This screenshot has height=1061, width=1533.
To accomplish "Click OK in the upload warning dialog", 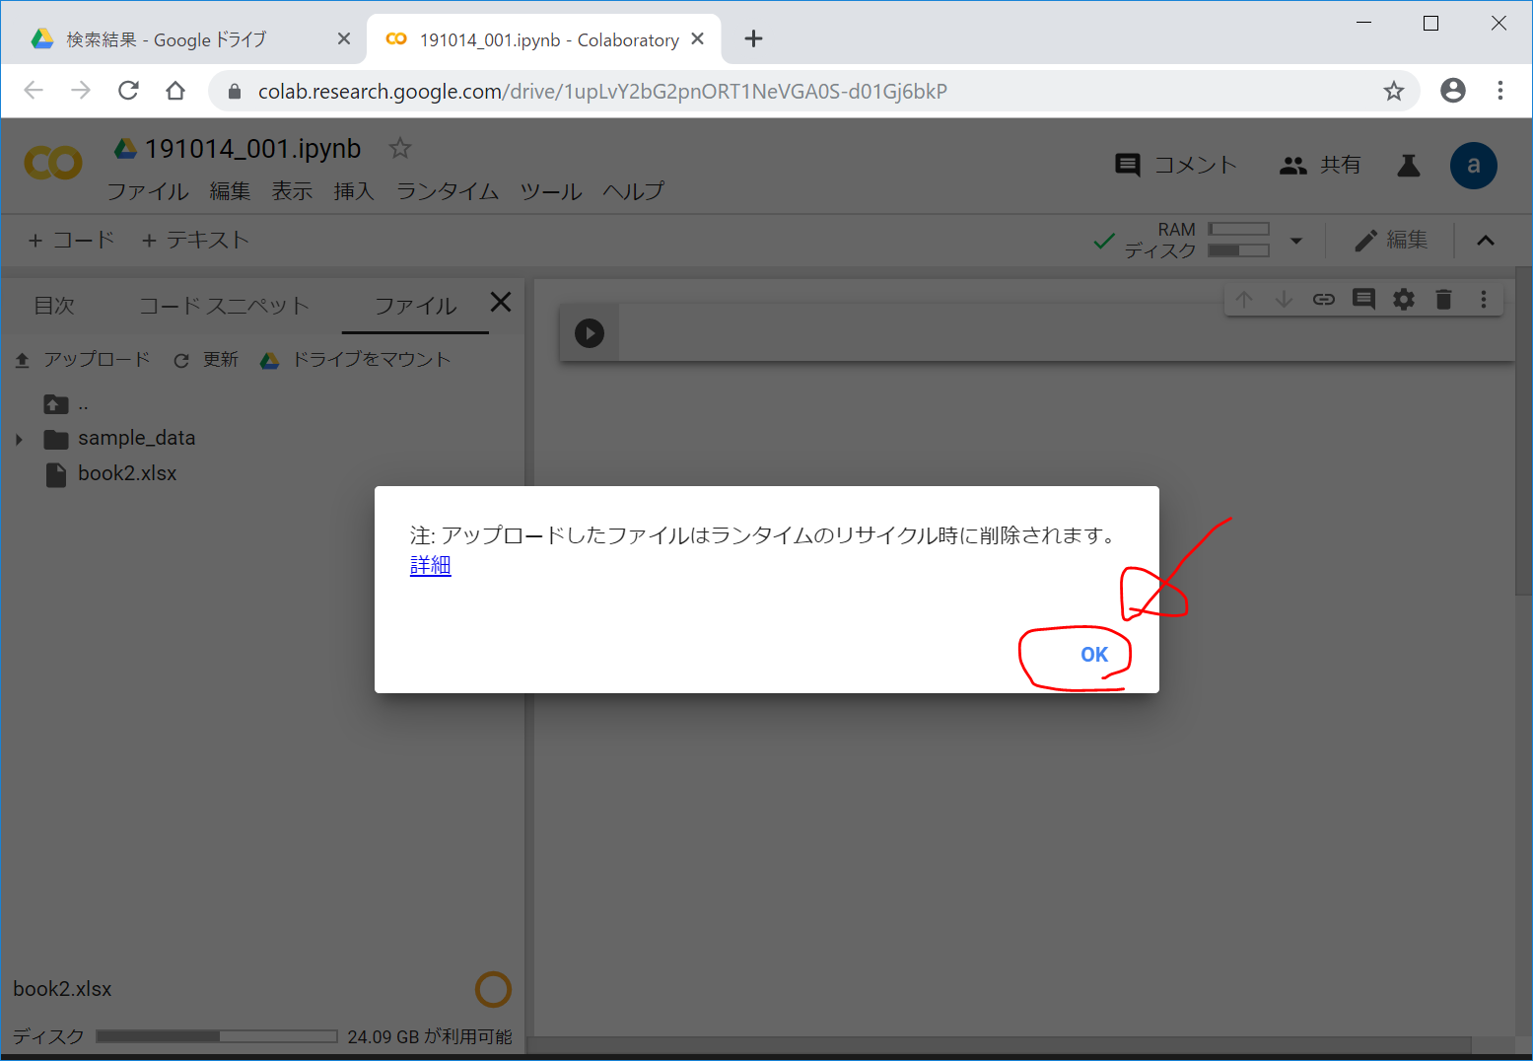I will 1093,655.
